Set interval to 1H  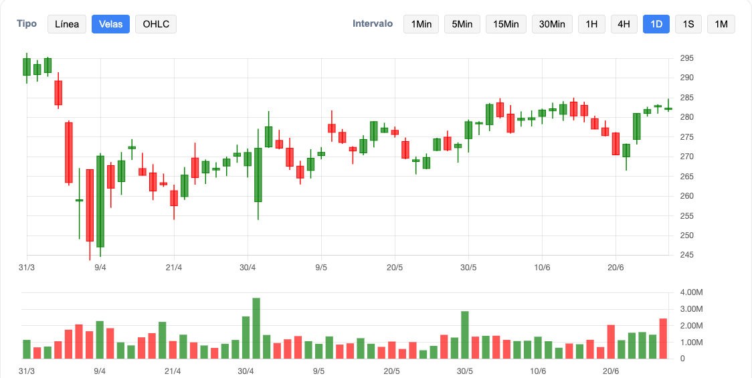[591, 24]
